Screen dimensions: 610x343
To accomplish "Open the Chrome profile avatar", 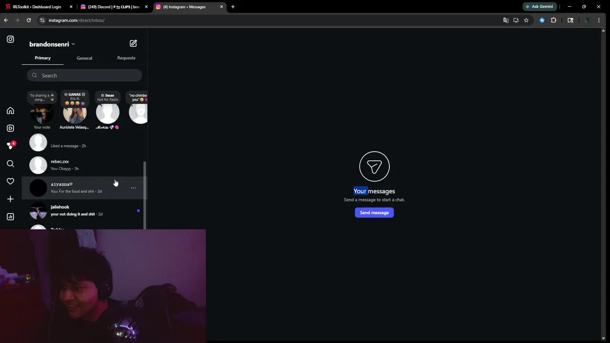I will tap(587, 20).
